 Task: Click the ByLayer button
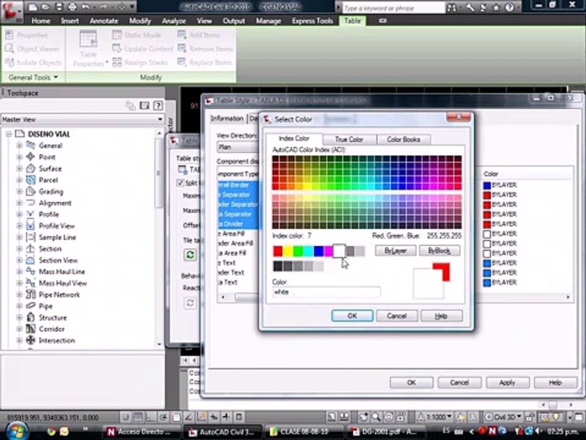coord(396,251)
